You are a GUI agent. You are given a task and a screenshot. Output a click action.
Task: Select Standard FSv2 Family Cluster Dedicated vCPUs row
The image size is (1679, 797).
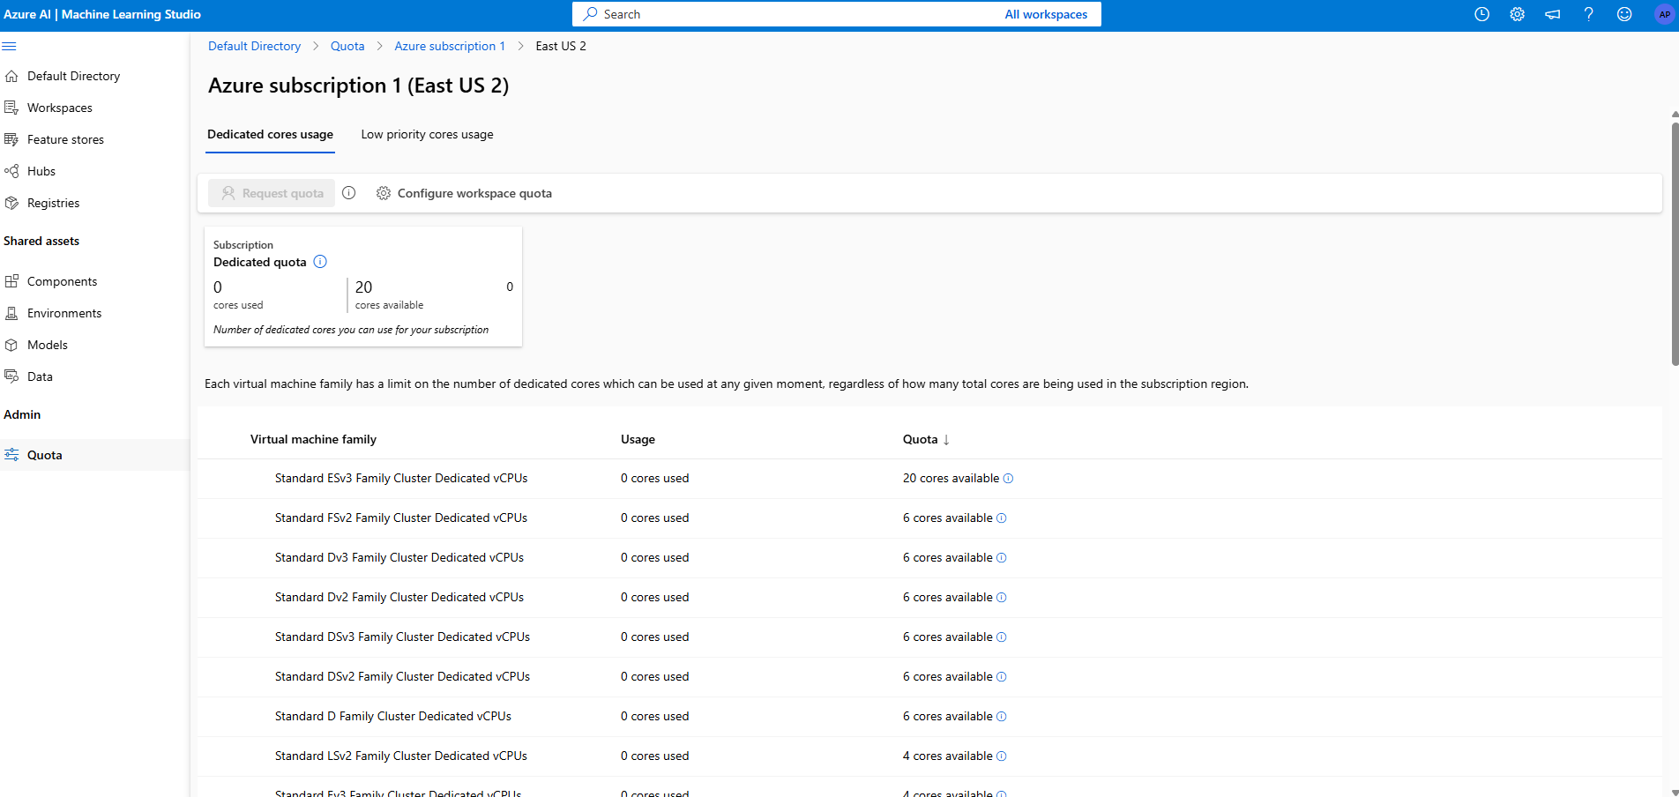tap(929, 518)
